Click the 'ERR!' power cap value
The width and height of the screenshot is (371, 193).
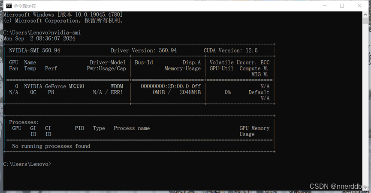pyautogui.click(x=117, y=92)
